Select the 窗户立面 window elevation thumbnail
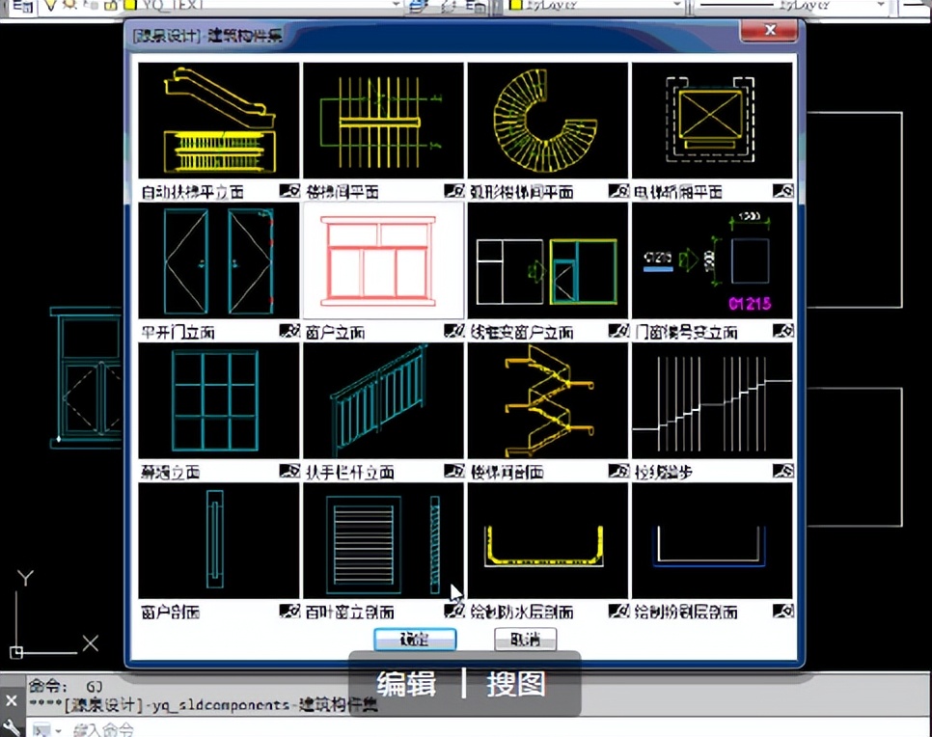932x737 pixels. pos(383,259)
